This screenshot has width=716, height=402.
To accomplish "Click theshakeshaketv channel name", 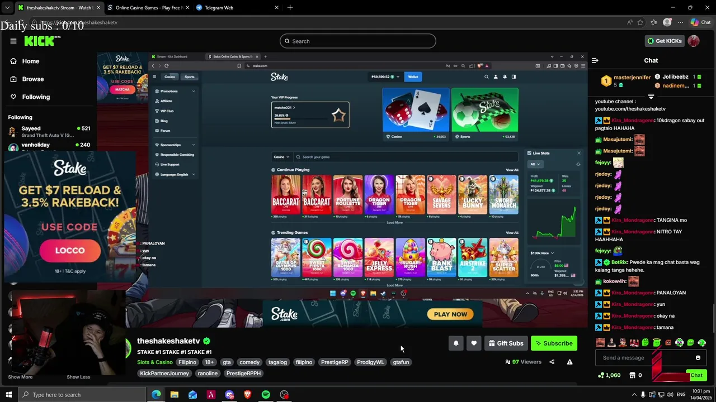I will (x=168, y=341).
